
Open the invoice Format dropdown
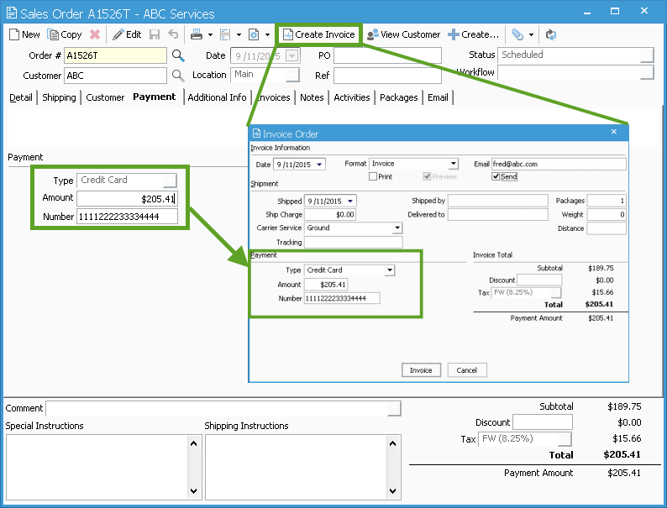454,163
